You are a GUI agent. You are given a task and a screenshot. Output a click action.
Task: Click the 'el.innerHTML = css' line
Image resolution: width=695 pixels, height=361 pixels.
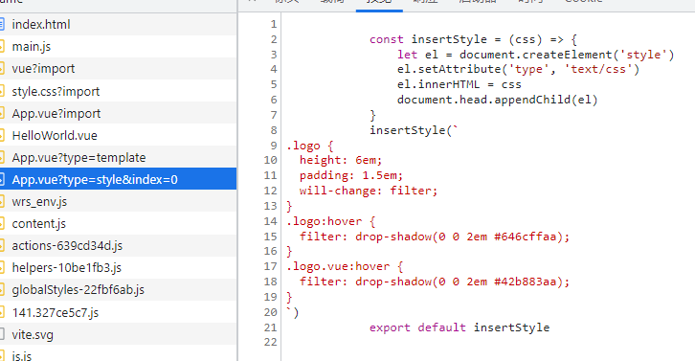pyautogui.click(x=460, y=84)
